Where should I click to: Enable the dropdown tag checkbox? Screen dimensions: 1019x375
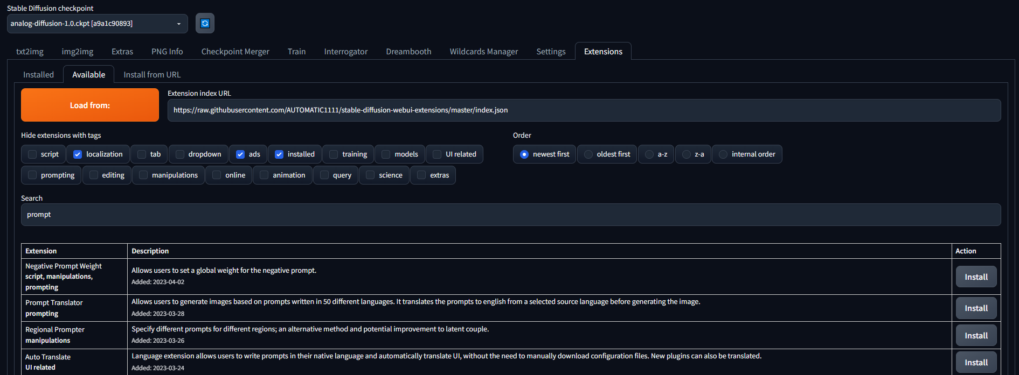pos(180,154)
